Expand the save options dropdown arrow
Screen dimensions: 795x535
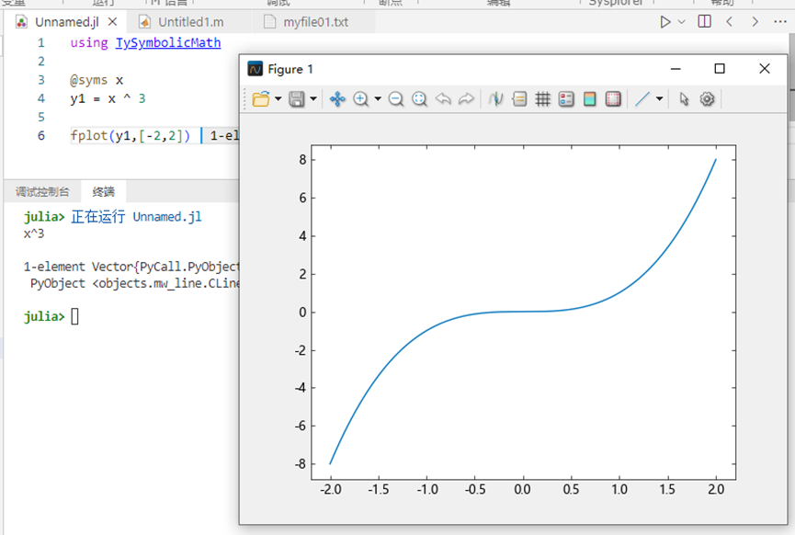(x=313, y=99)
